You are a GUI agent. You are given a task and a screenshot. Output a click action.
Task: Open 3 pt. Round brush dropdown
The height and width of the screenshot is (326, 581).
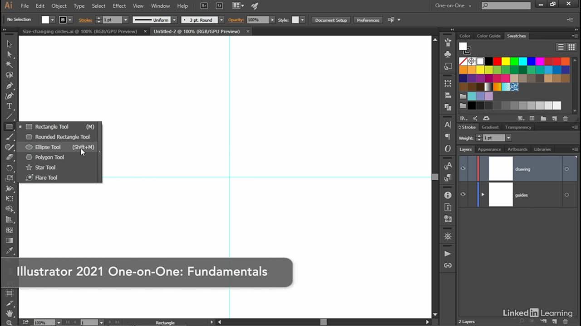point(222,20)
